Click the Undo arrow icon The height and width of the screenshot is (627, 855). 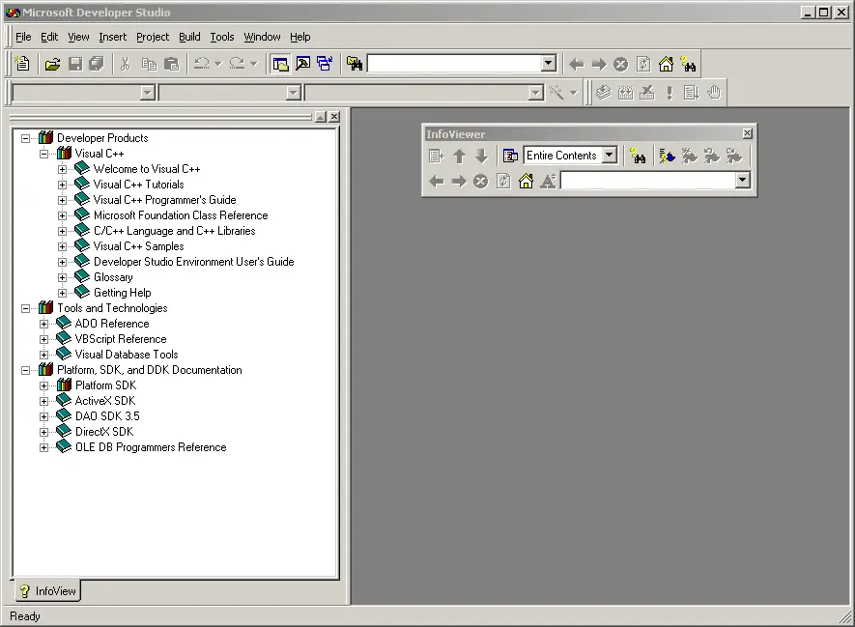click(x=202, y=64)
